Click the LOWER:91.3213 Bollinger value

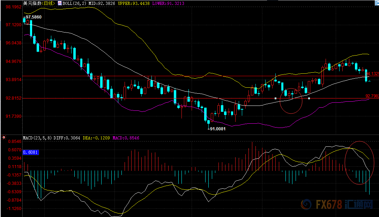[x=169, y=3]
